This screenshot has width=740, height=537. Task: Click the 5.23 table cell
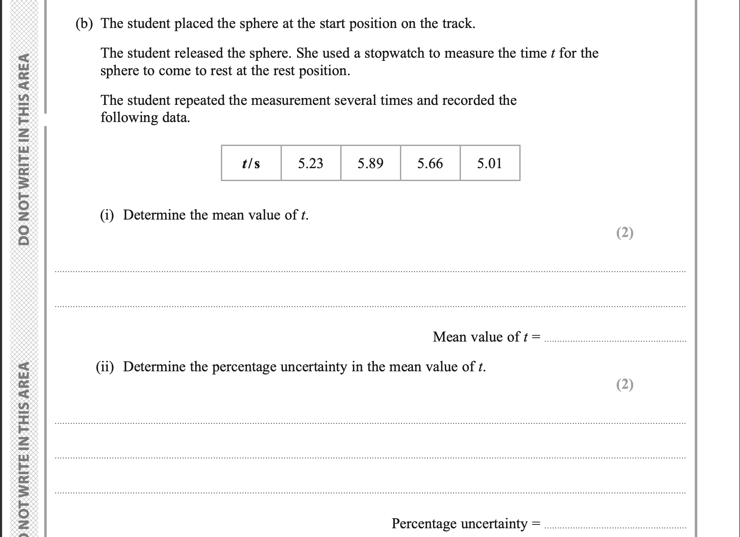click(311, 163)
